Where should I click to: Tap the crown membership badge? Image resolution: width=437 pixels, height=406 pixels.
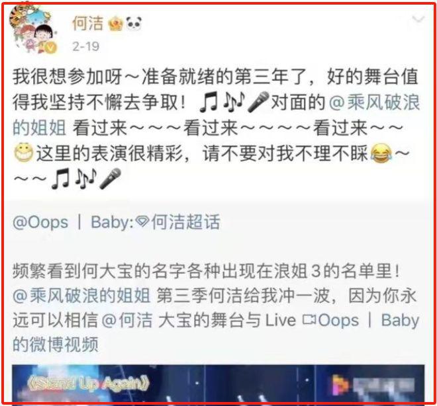115,24
